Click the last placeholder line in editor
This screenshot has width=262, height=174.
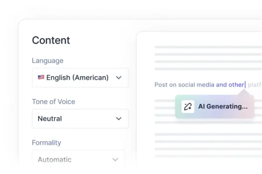coord(208,156)
